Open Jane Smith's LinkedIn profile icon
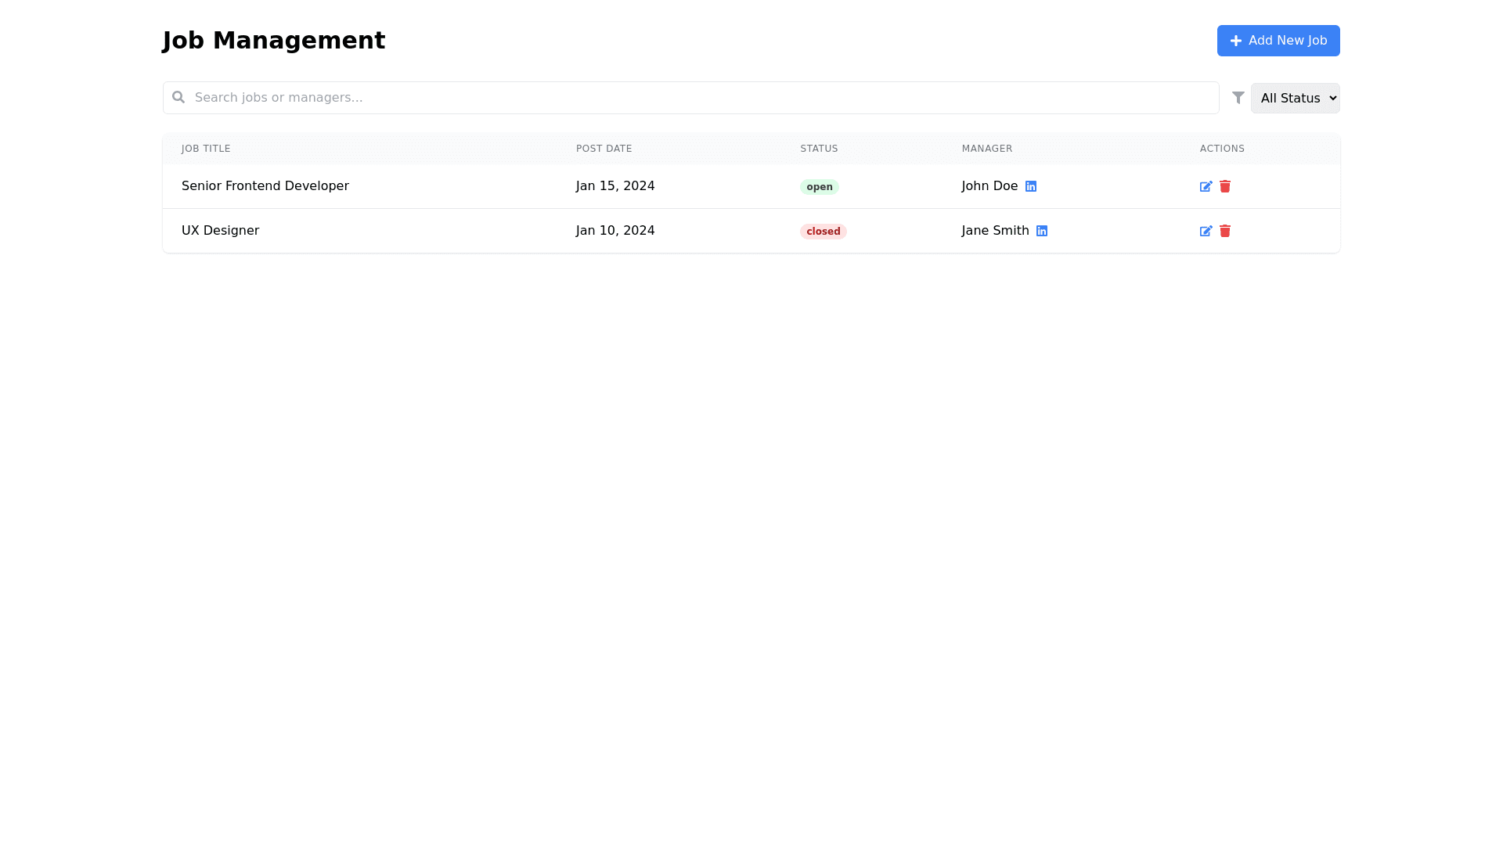The width and height of the screenshot is (1503, 845). click(x=1042, y=231)
